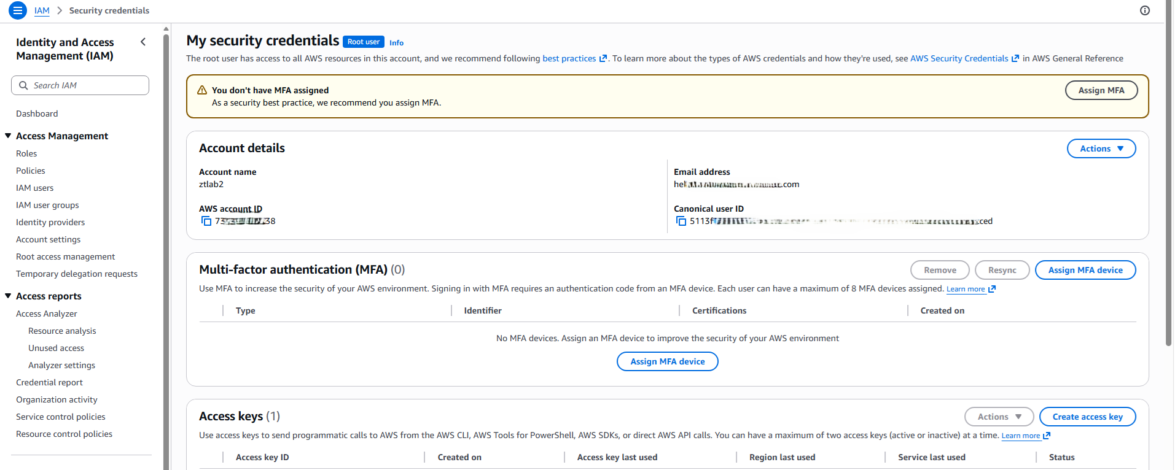Open Organization activity page
The height and width of the screenshot is (470, 1175).
[57, 399]
